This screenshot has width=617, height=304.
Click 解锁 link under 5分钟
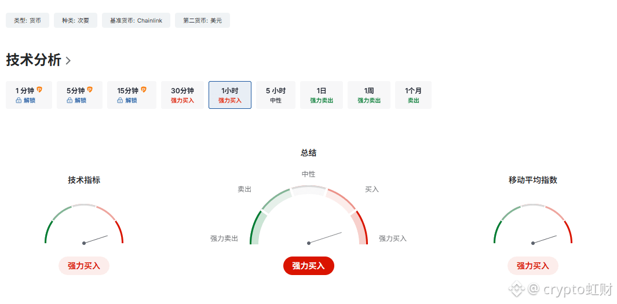pyautogui.click(x=81, y=101)
